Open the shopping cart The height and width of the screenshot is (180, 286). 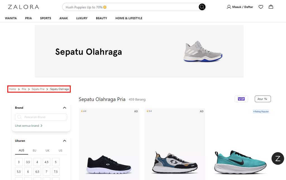click(x=271, y=7)
